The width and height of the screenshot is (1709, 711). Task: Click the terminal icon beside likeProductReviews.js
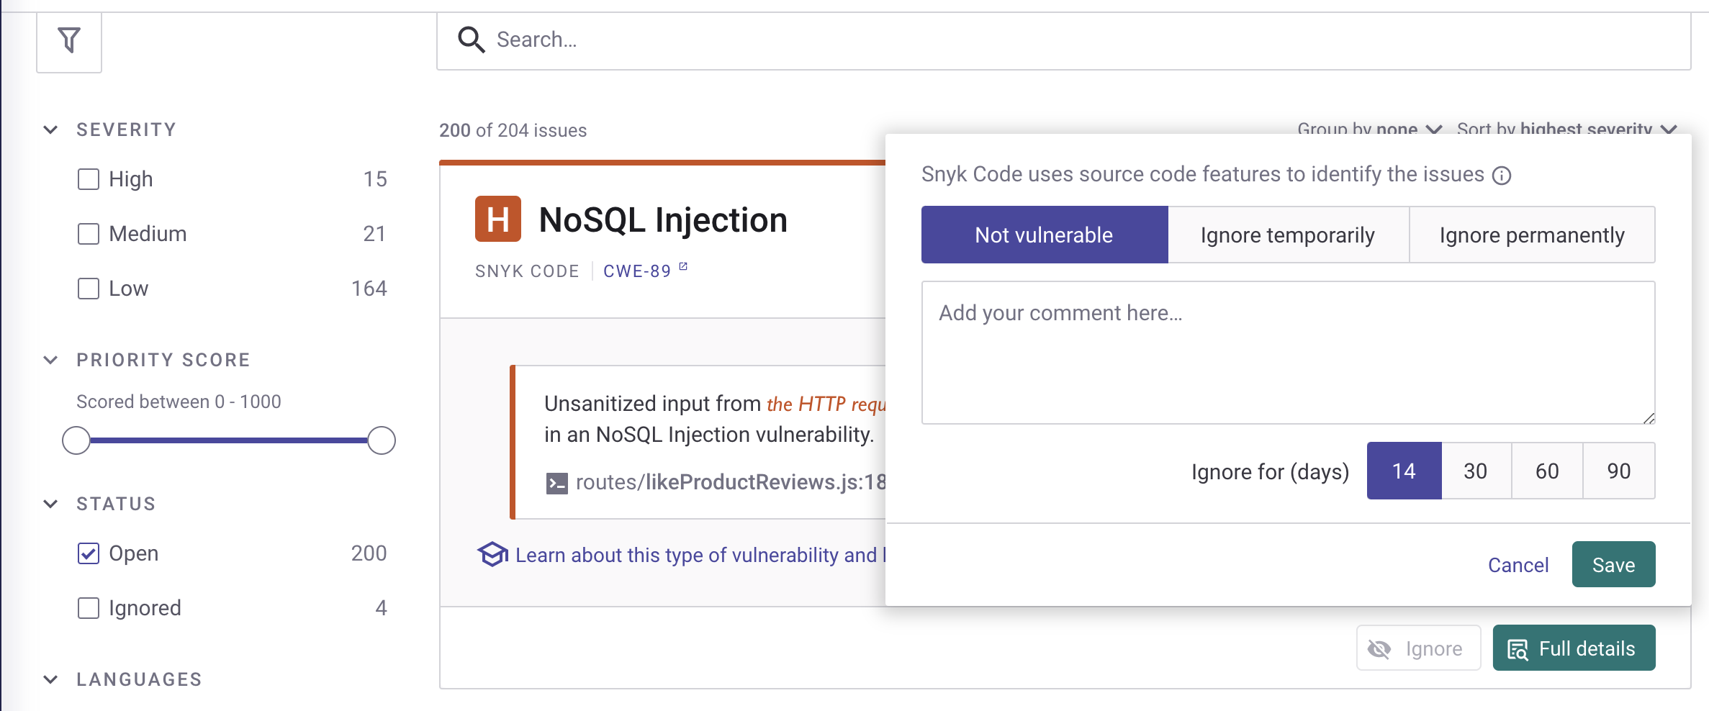pos(556,483)
